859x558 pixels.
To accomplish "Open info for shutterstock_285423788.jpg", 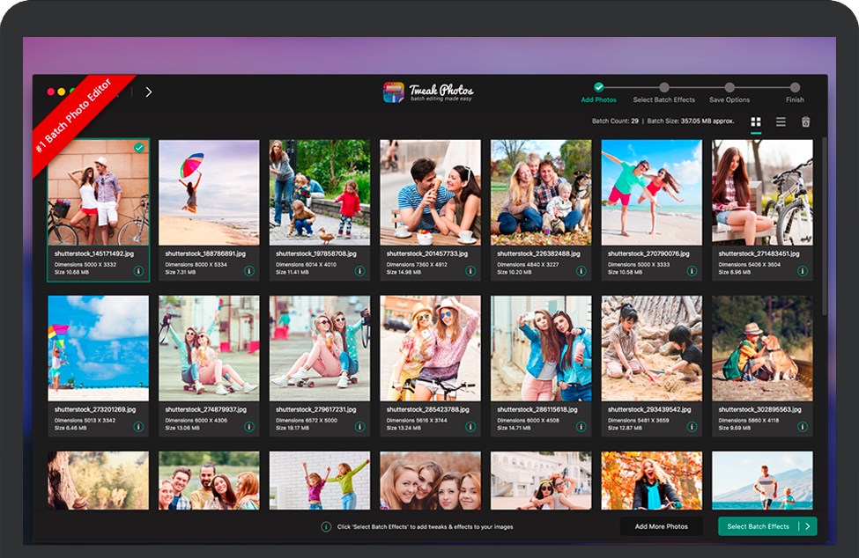I will click(x=470, y=427).
